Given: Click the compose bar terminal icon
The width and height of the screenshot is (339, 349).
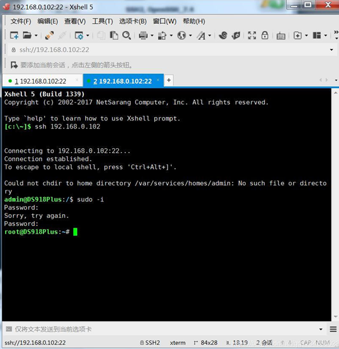Looking at the screenshot, I should tap(9, 329).
